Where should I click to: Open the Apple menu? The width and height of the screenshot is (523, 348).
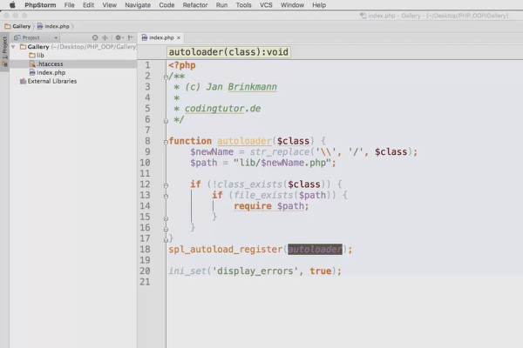[12, 5]
